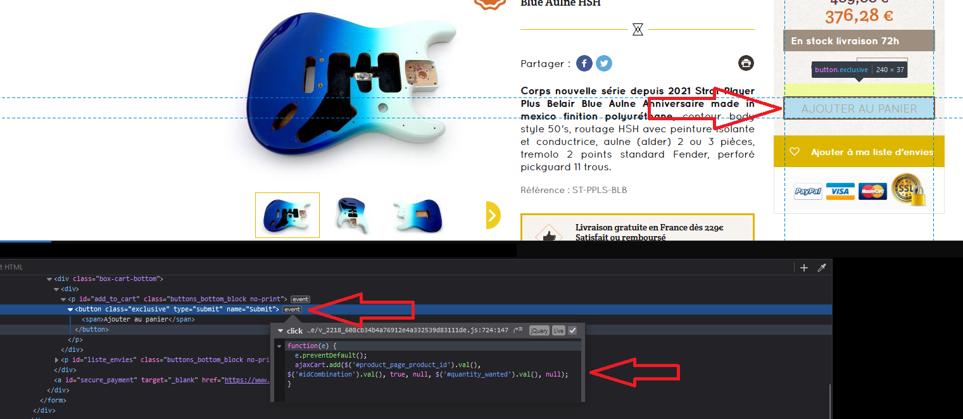Share product on Twitter
This screenshot has width=963, height=419.
pyautogui.click(x=604, y=63)
